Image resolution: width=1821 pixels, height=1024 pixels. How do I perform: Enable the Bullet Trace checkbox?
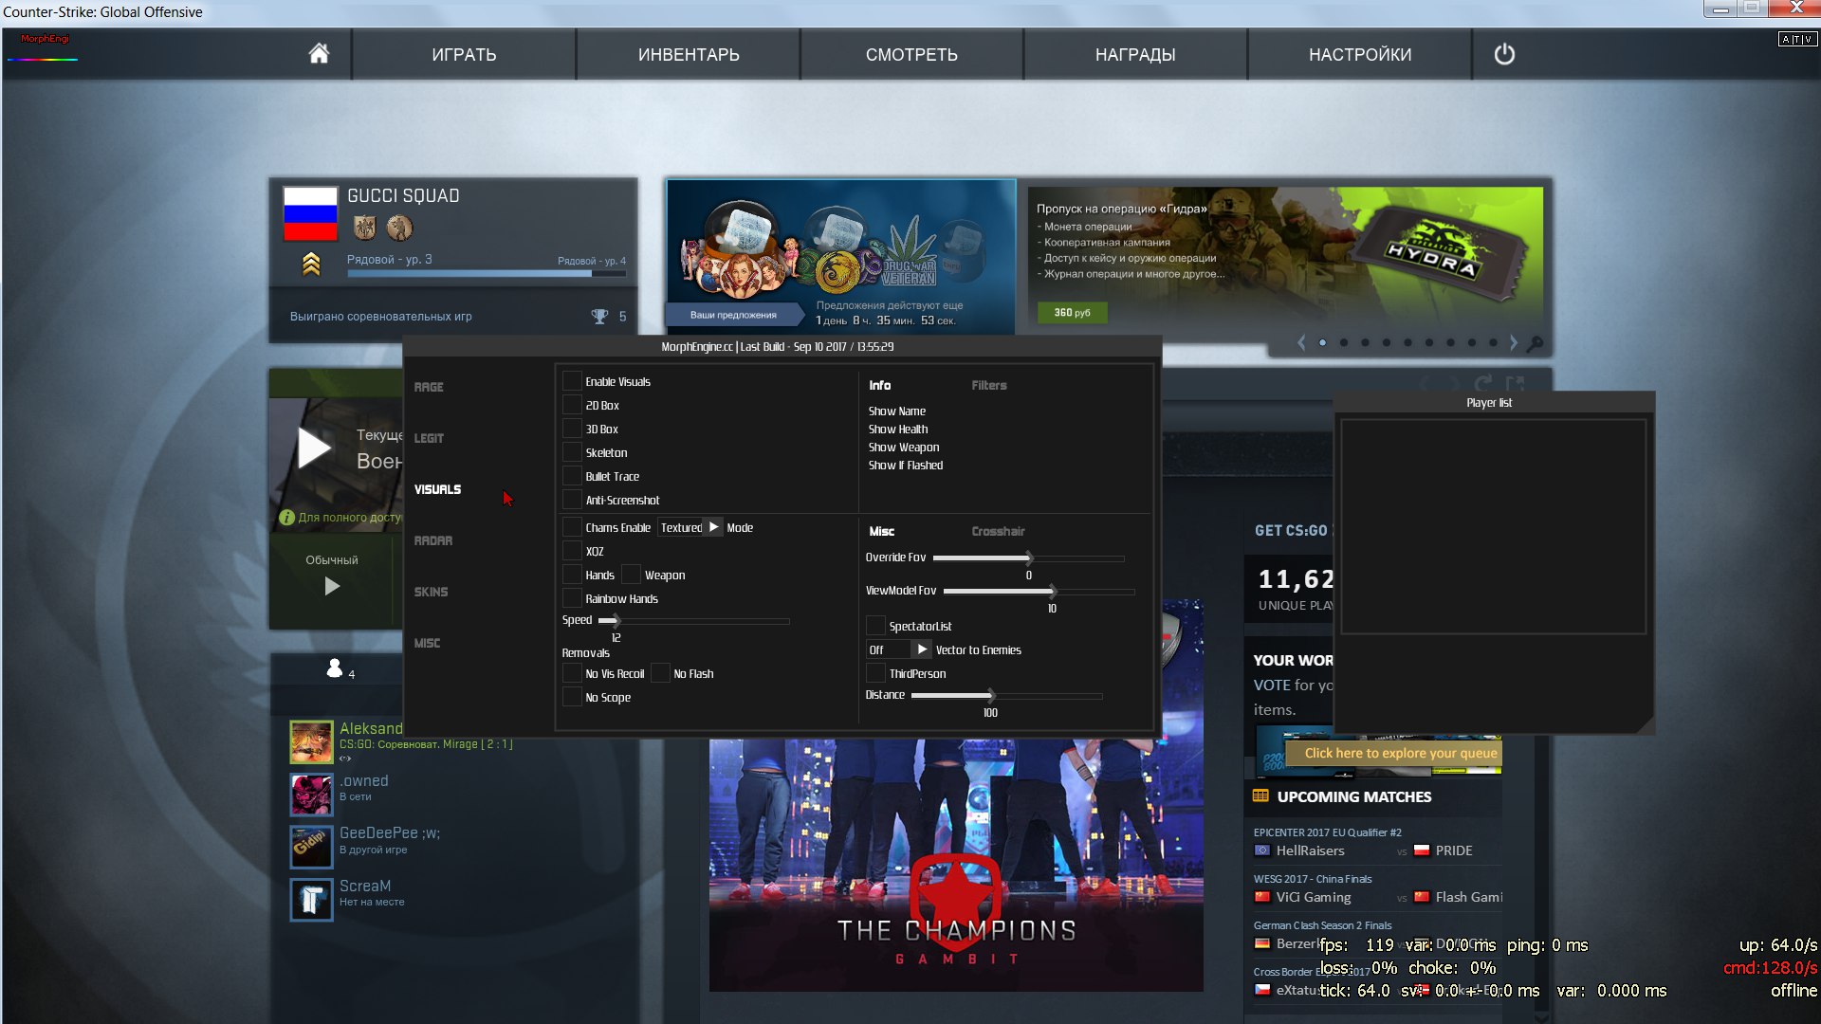[x=572, y=476]
